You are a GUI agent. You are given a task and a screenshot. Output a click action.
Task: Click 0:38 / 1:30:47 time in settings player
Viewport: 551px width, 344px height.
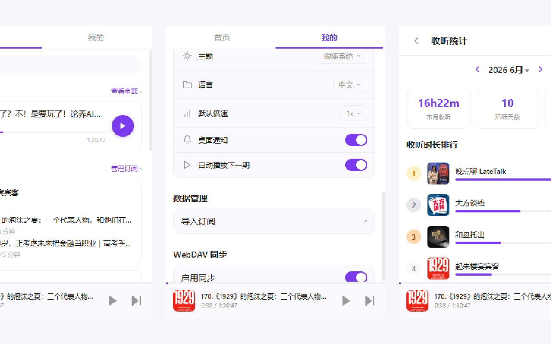[219, 305]
